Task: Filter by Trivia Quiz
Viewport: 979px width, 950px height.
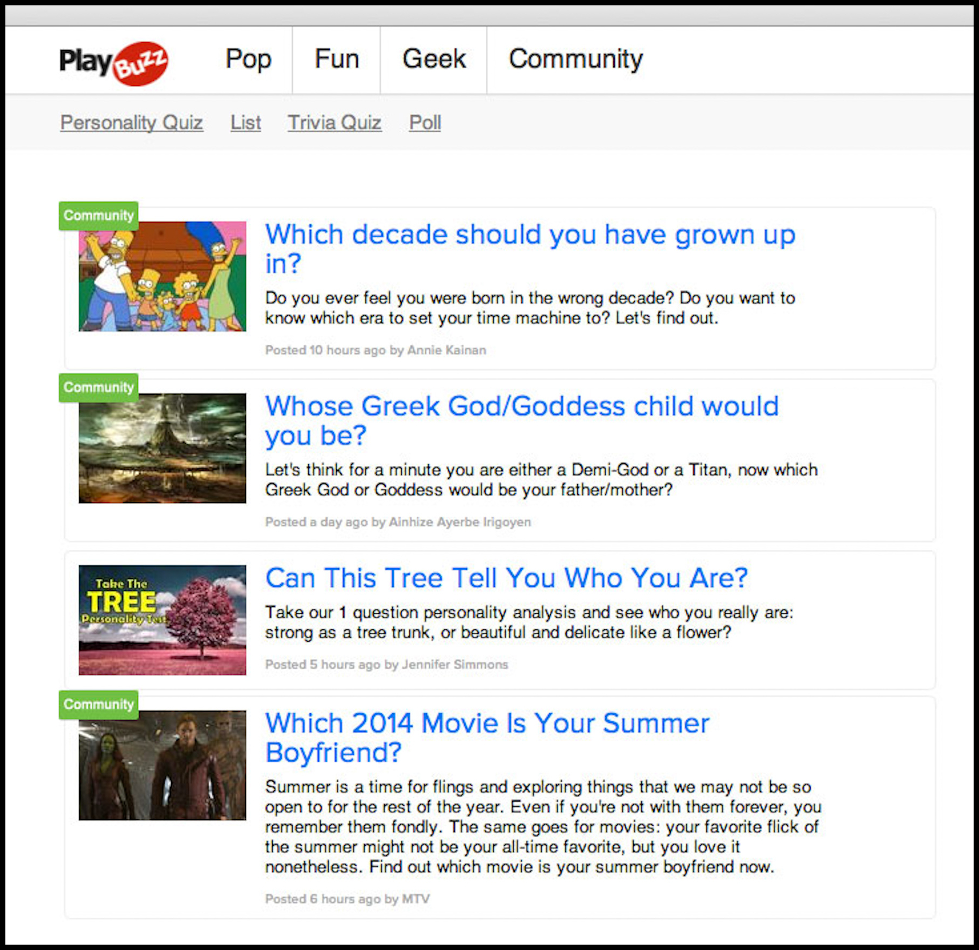Action: pos(335,123)
